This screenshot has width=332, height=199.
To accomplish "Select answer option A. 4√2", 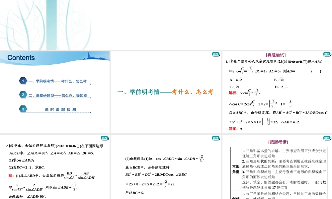I will click(236, 80).
